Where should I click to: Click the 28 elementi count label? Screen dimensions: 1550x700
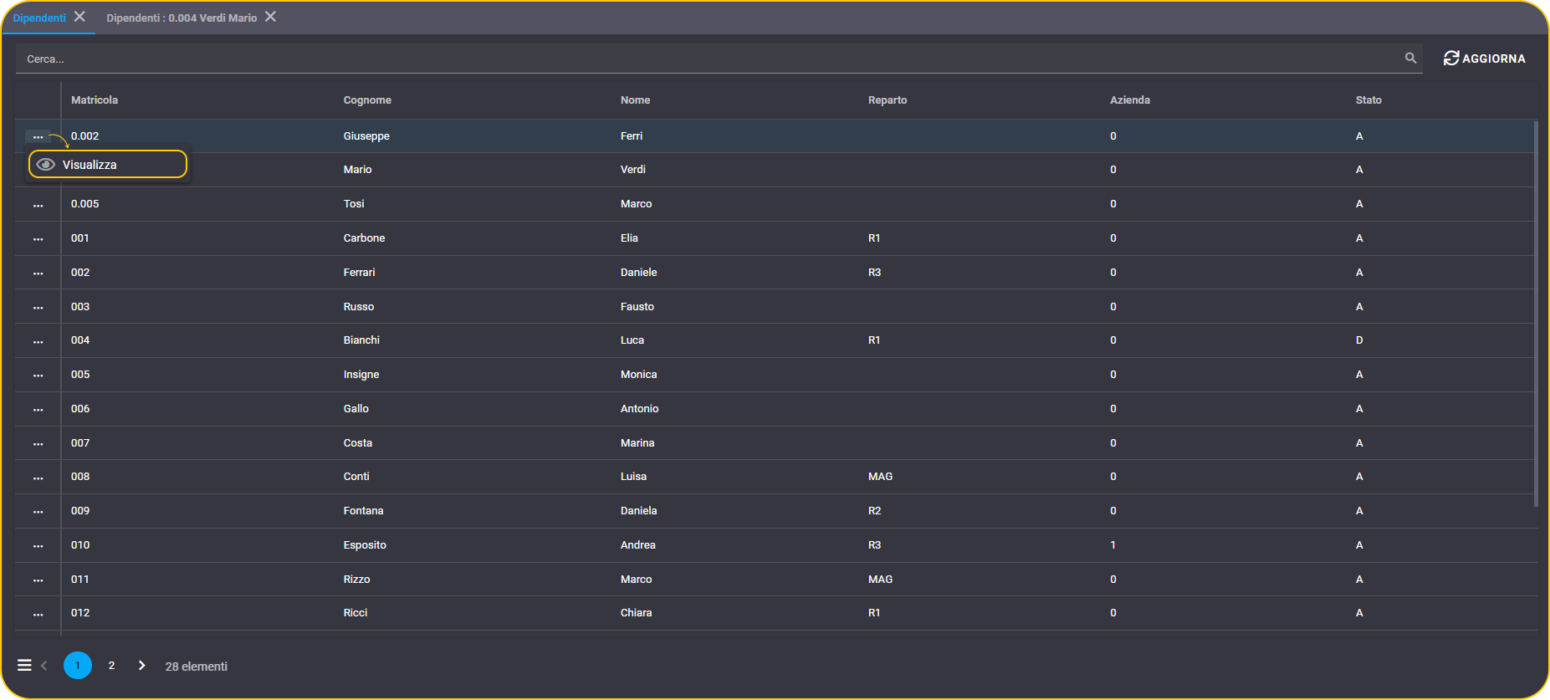click(x=197, y=667)
